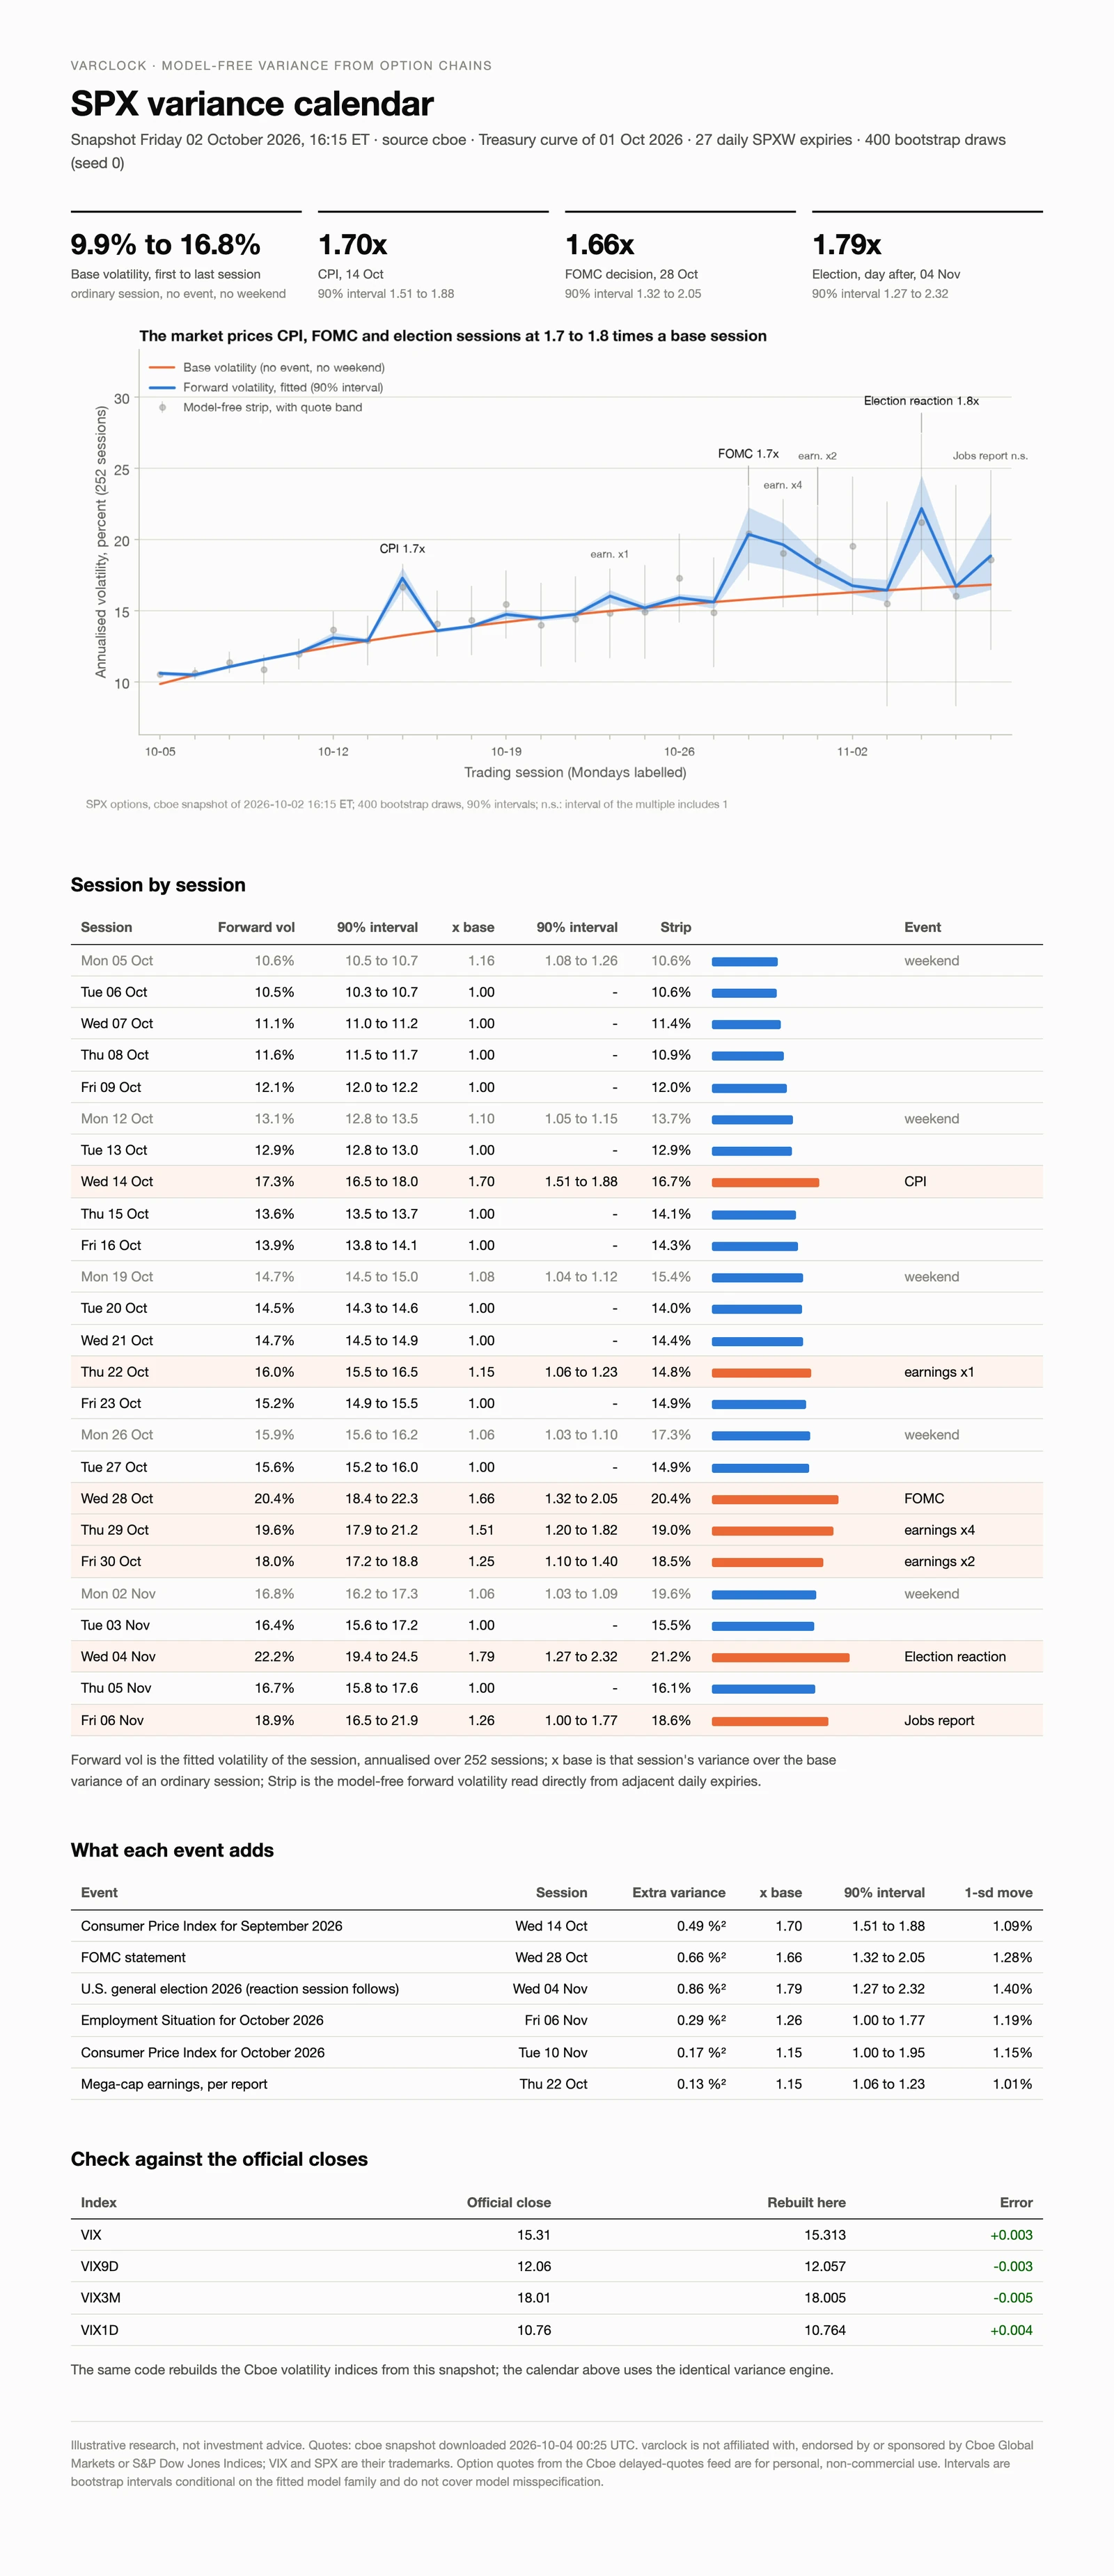Click the "+0.004" error for VIX1D
1114x2576 pixels.
[1011, 2330]
